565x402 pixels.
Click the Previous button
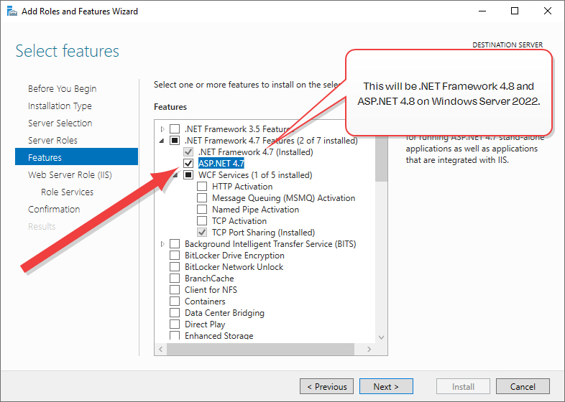(x=327, y=386)
